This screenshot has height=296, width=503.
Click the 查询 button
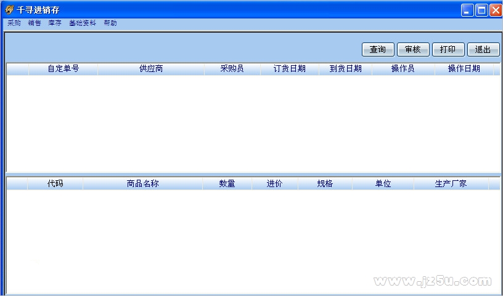(378, 50)
